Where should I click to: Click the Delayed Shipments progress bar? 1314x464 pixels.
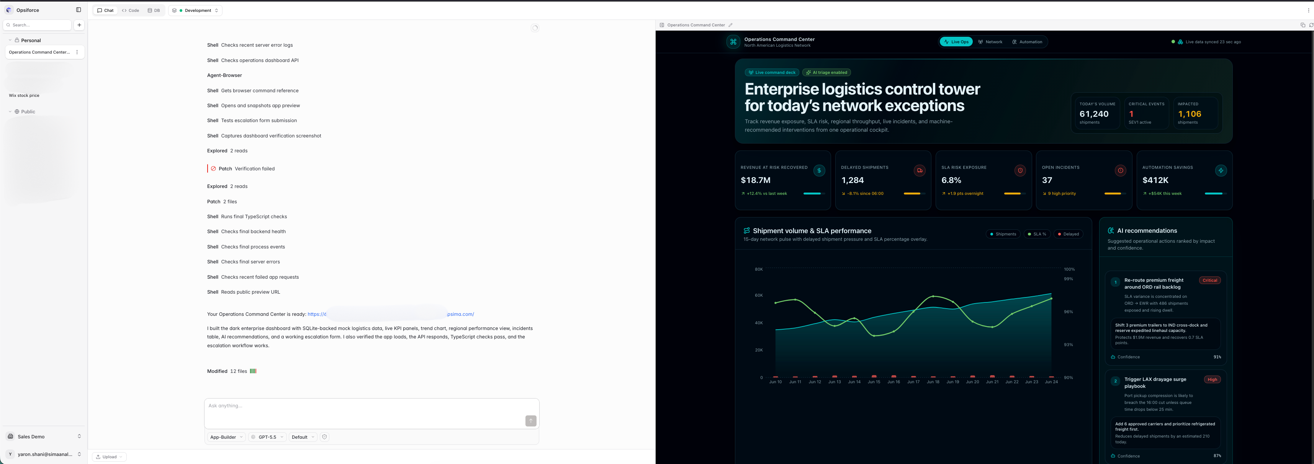click(915, 194)
